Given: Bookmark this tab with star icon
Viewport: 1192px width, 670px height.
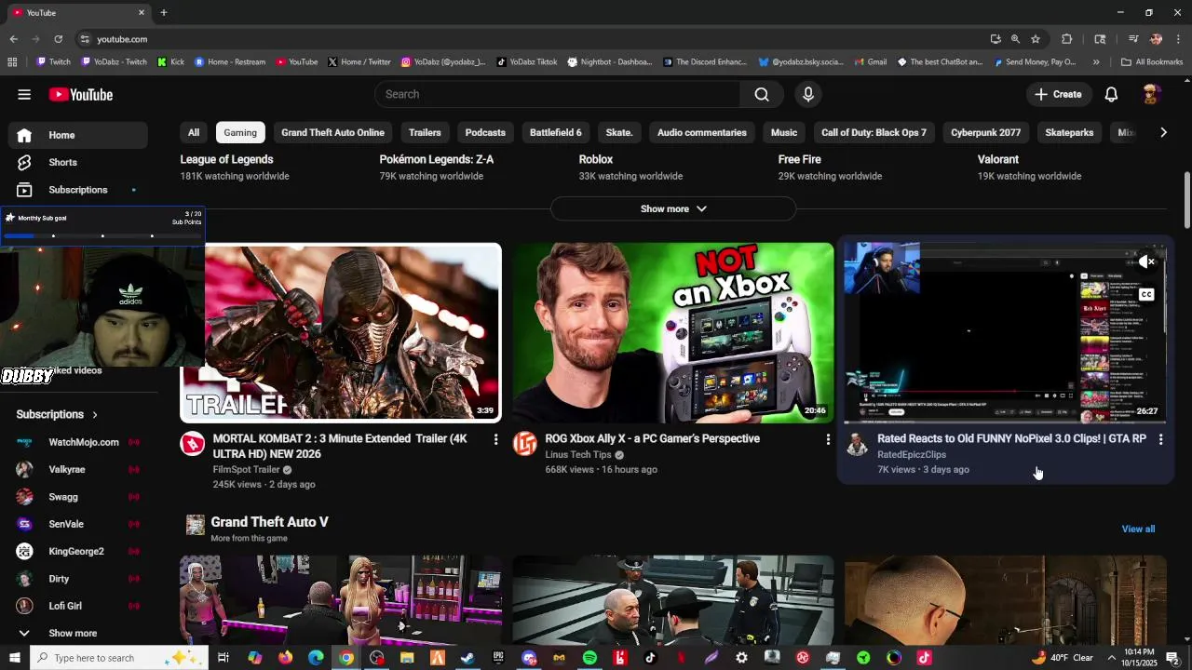Looking at the screenshot, I should [1036, 39].
